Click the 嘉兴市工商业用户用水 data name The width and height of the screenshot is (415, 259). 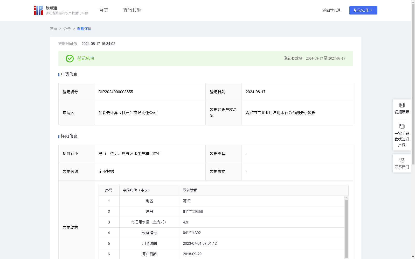point(280,113)
